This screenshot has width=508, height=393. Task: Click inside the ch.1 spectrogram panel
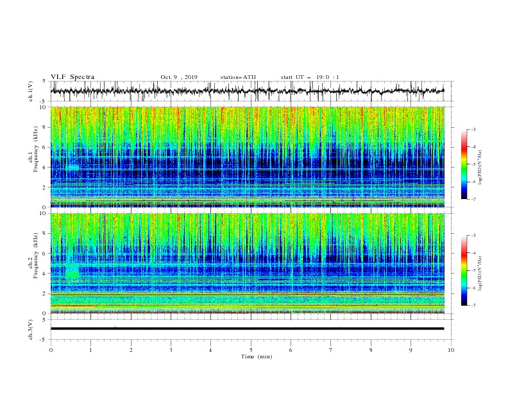pos(247,157)
